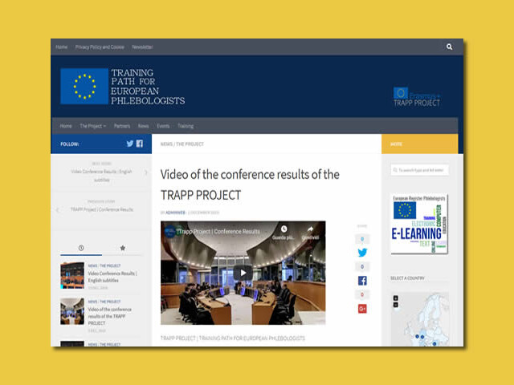514x385 pixels.
Task: Click the Europe map in Select a Country
Action: pos(419,319)
